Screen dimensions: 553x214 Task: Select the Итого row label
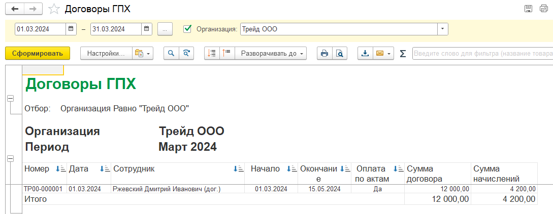point(35,199)
